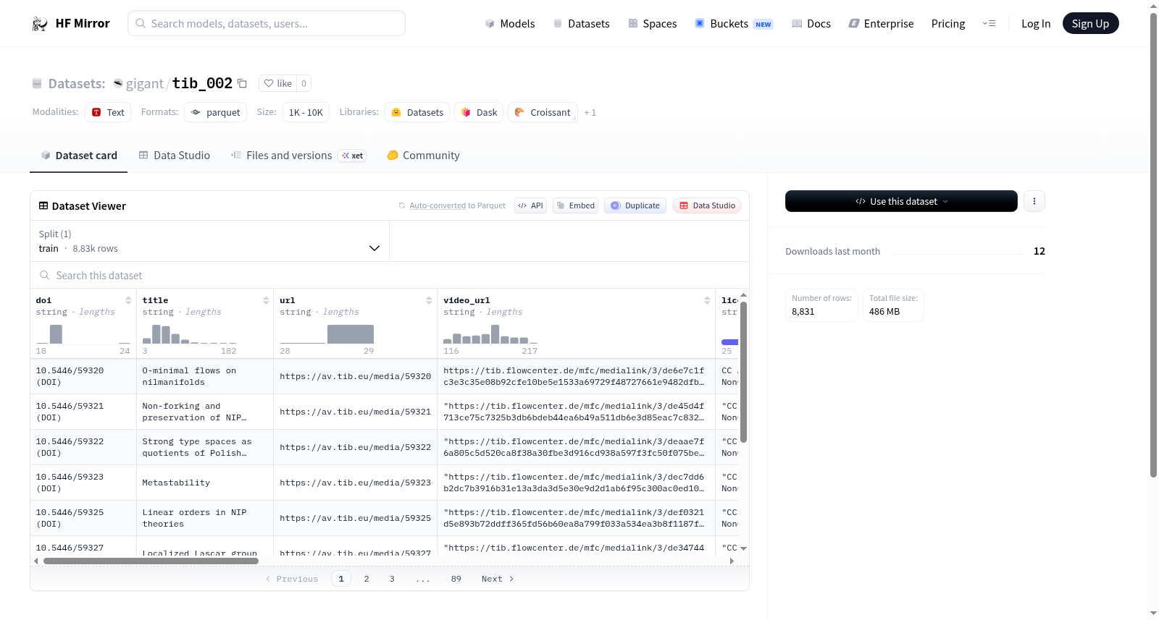Viewport: 1159px width, 620px height.
Task: Go to the Community tab
Action: tap(423, 156)
